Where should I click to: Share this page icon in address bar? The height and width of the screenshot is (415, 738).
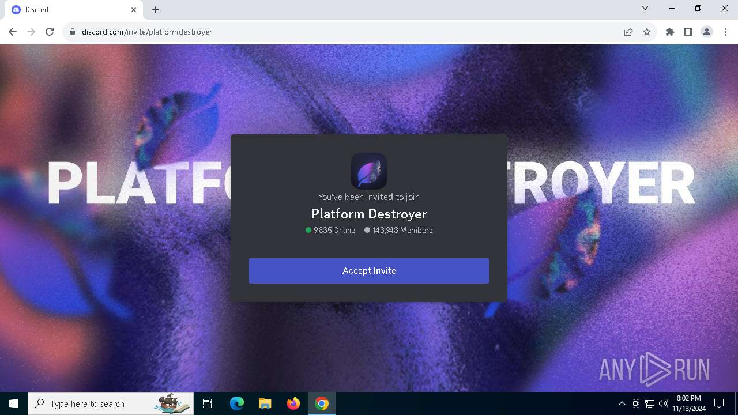click(x=628, y=32)
